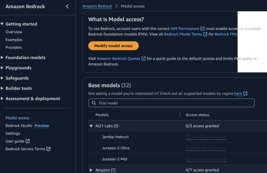Collapse the Amazon Bedrock sidebar with the chevron
This screenshot has width=267, height=173.
point(67,7)
